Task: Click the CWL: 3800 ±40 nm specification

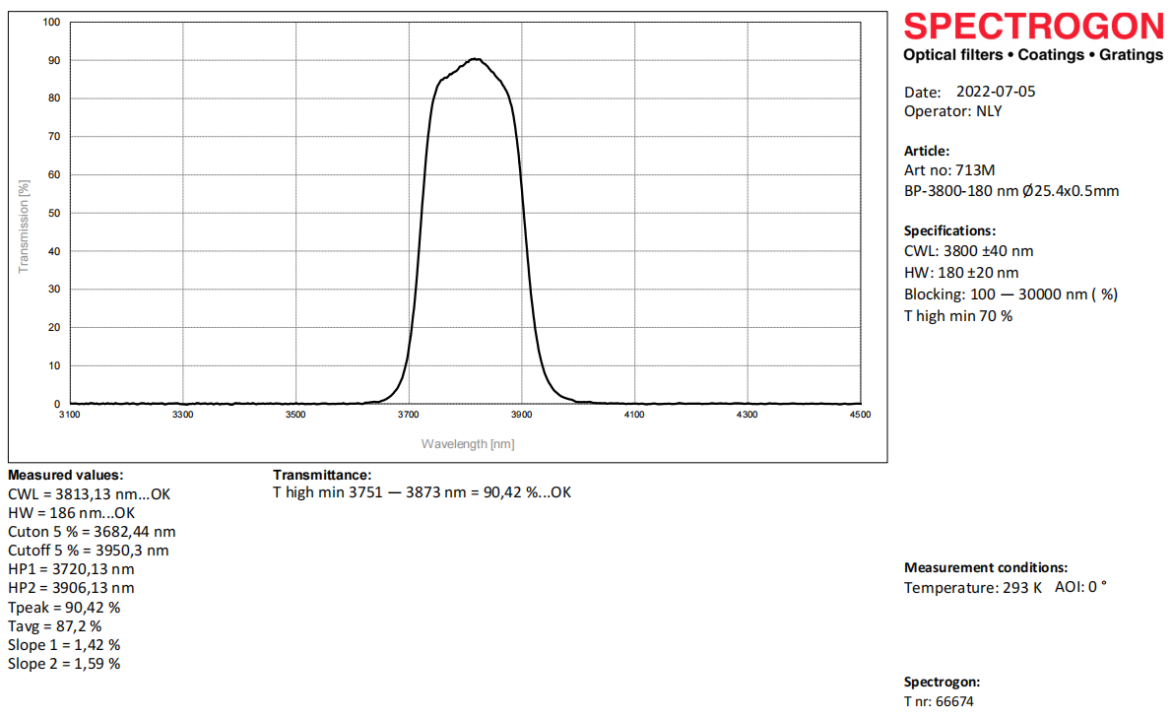Action: [x=969, y=251]
